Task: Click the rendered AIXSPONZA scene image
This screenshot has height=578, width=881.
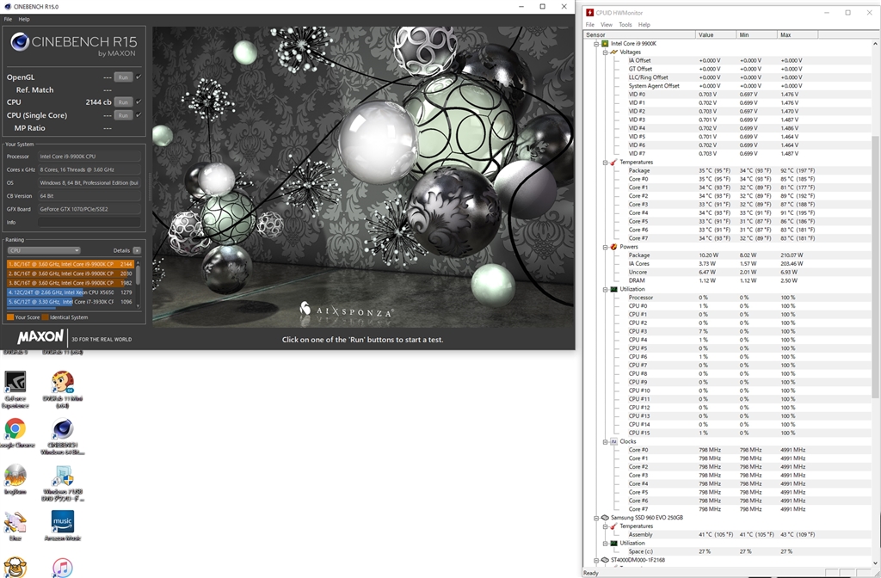Action: pyautogui.click(x=363, y=176)
